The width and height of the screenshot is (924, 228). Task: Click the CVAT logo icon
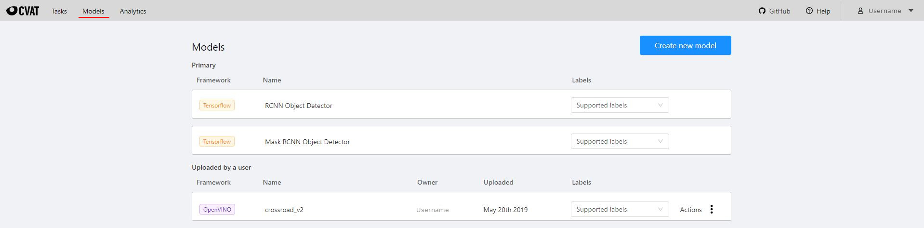(12, 11)
